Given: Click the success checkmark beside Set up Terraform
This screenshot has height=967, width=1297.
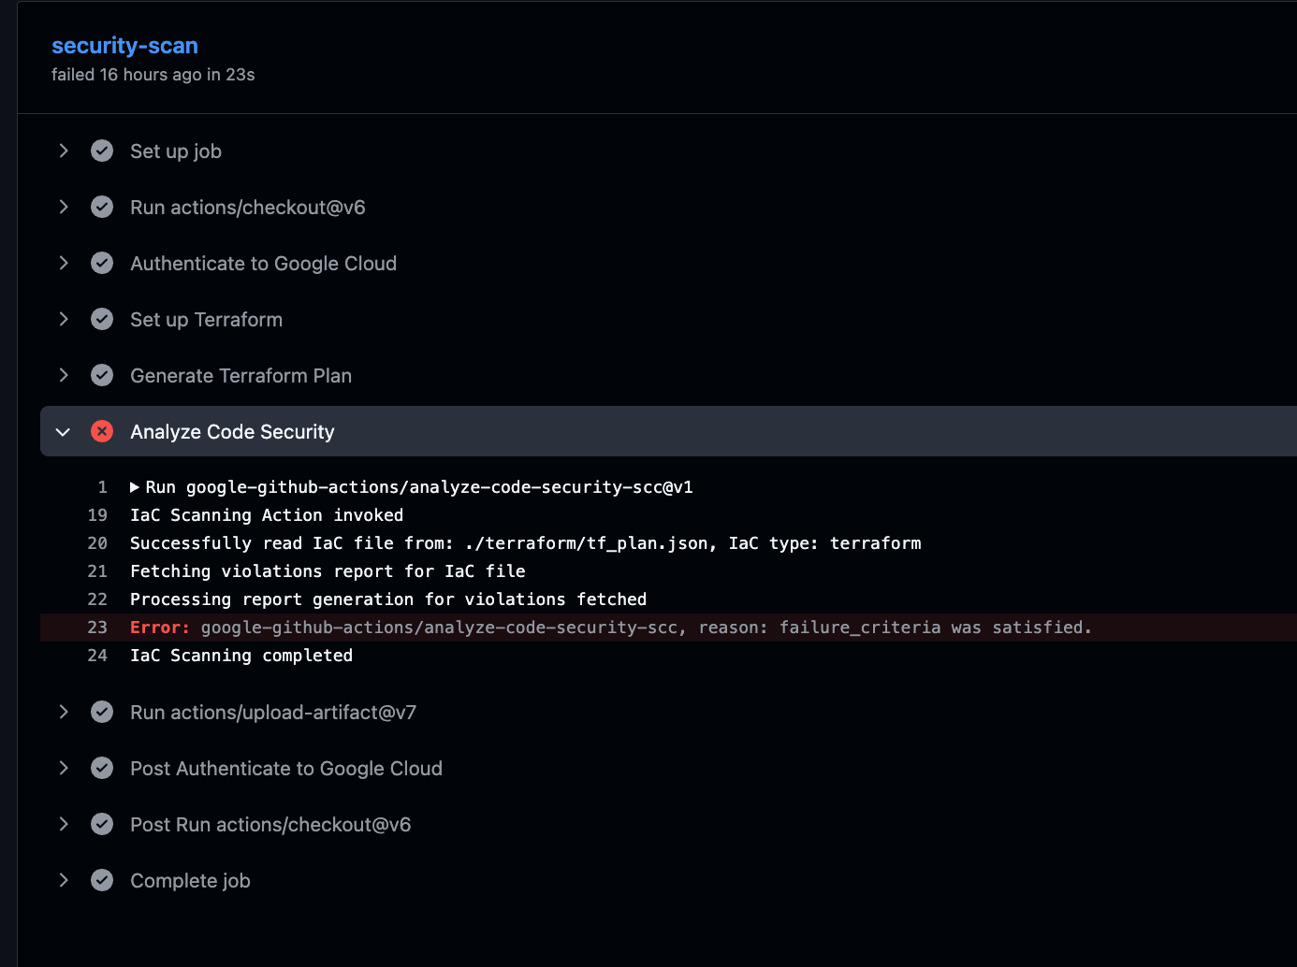Looking at the screenshot, I should (102, 319).
